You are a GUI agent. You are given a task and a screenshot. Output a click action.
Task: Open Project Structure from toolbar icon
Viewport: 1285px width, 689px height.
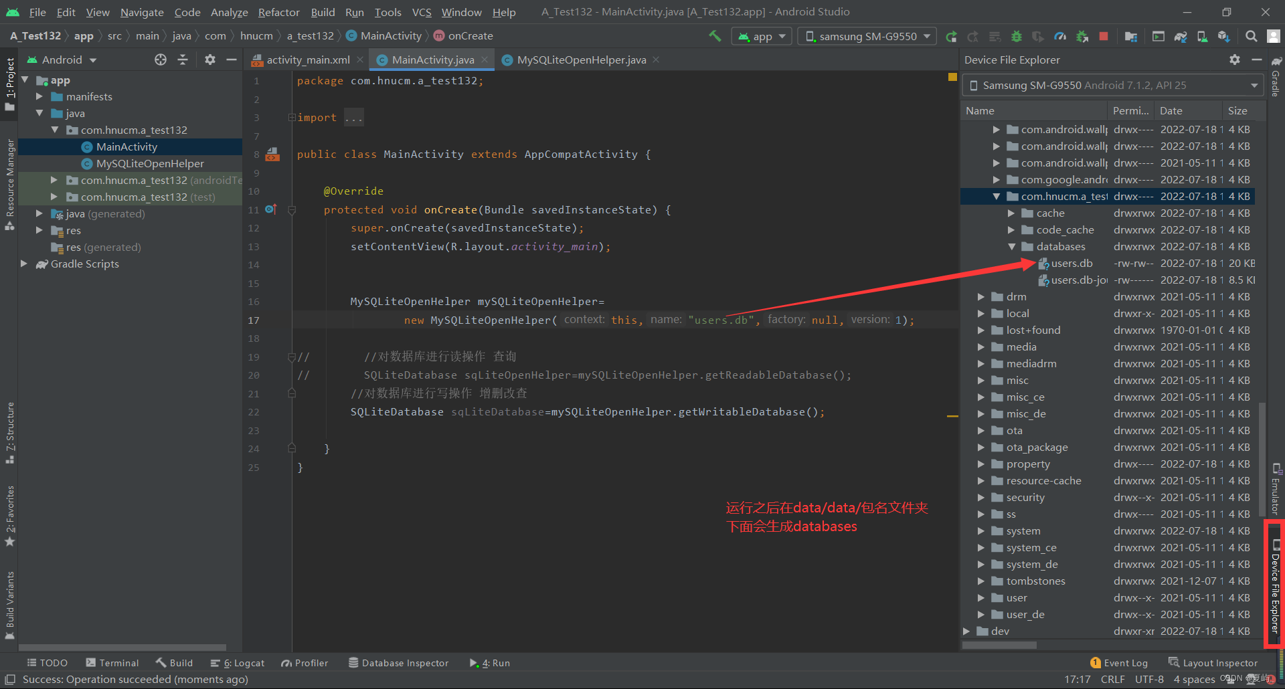coord(1131,37)
